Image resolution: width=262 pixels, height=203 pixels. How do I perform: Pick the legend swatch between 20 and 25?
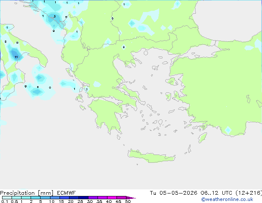click(x=74, y=198)
